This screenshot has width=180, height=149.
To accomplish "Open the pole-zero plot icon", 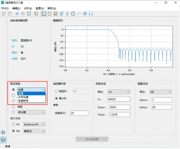I will point(85,14).
